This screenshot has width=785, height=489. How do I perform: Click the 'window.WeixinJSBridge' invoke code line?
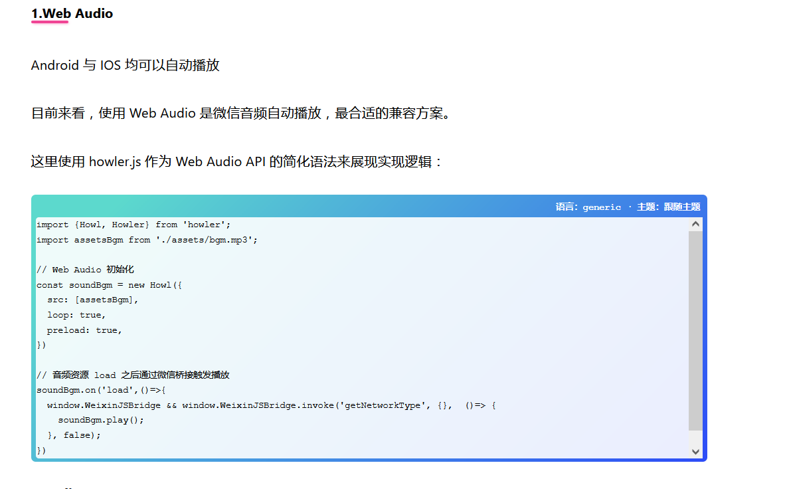pos(272,405)
